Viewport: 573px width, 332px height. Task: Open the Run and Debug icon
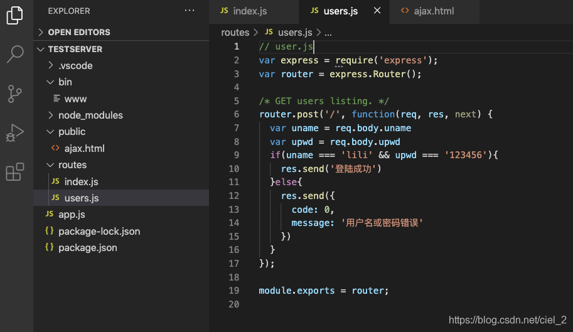[x=15, y=133]
